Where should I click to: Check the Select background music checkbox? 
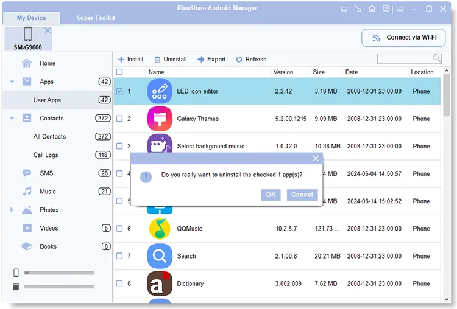tap(119, 146)
